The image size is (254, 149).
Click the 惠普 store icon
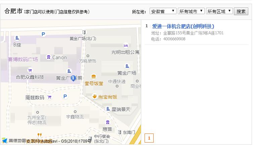click(108, 122)
